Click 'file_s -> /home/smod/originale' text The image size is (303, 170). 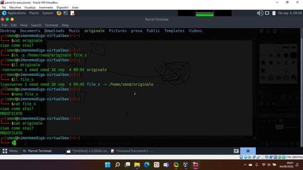click(x=120, y=85)
